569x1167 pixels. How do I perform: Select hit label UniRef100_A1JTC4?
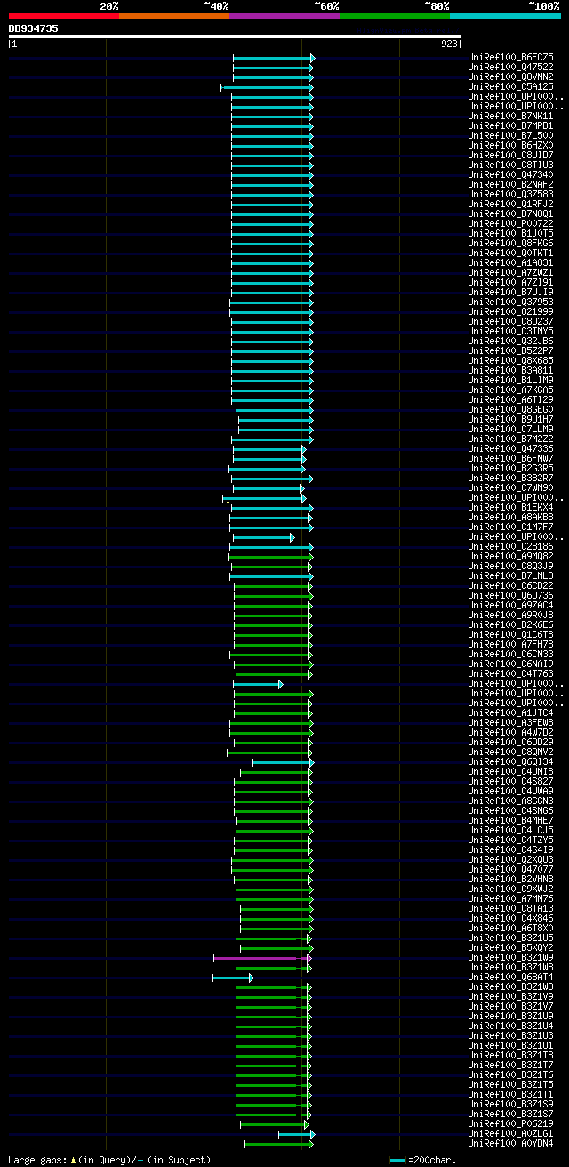(512, 712)
